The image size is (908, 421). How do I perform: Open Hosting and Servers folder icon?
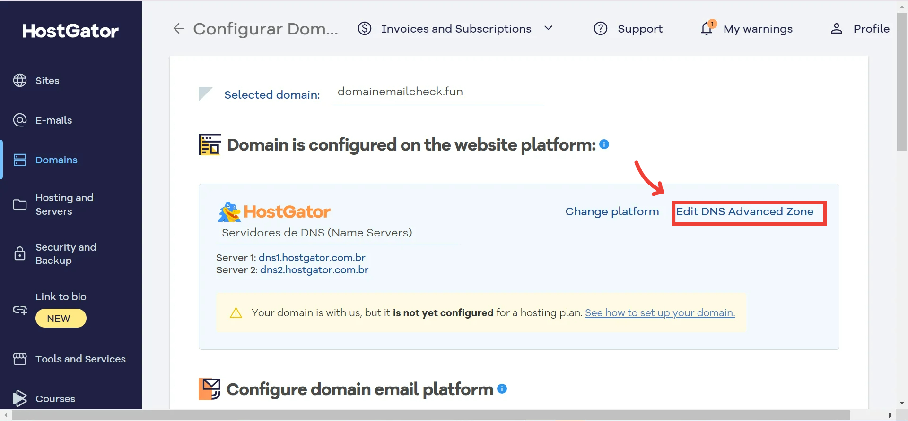pyautogui.click(x=20, y=204)
